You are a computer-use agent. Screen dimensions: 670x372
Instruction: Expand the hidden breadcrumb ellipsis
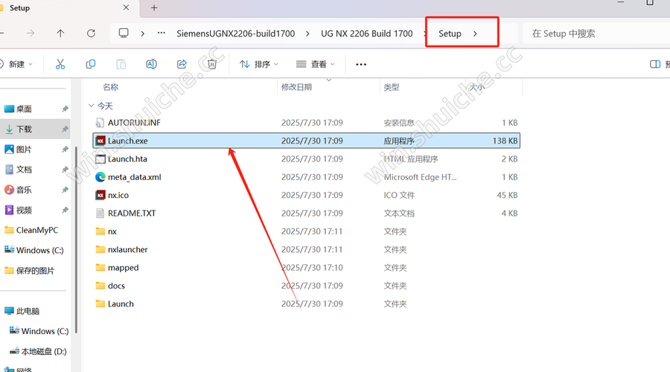click(x=161, y=33)
